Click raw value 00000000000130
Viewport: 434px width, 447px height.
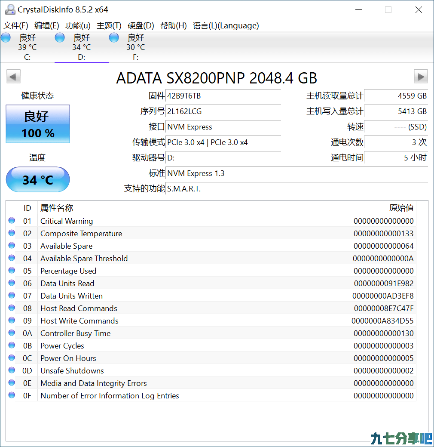tap(384, 333)
